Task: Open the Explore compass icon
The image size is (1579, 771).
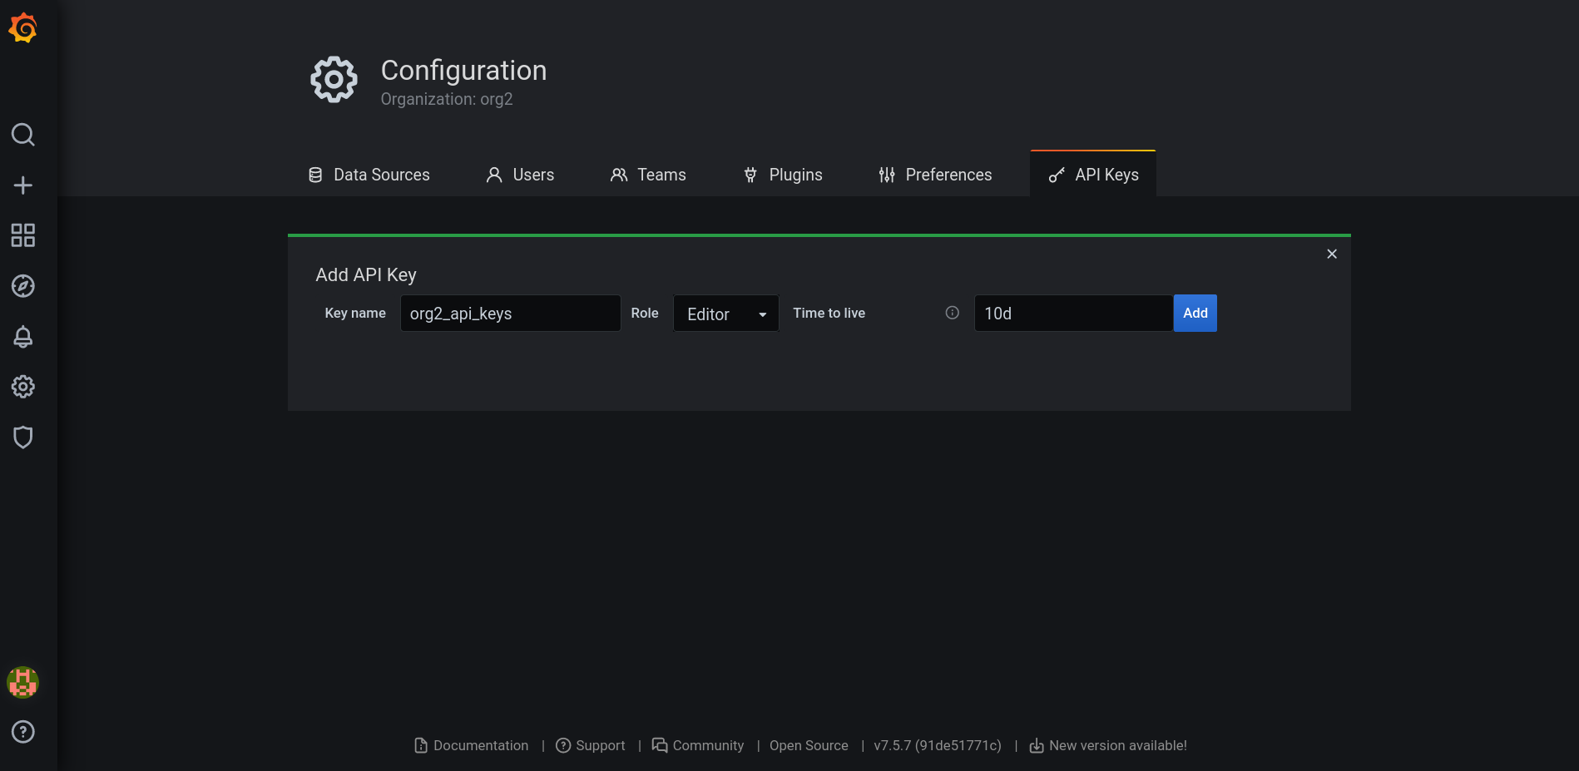Action: 23,286
